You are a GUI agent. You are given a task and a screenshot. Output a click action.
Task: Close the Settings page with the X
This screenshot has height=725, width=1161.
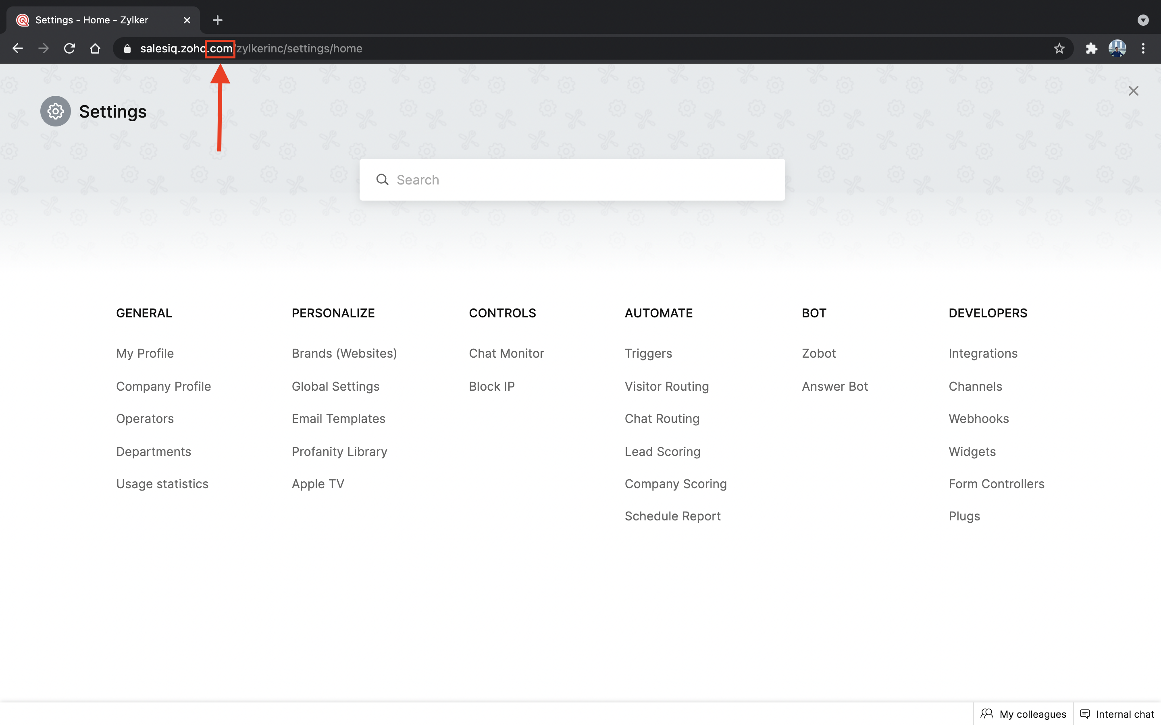click(1133, 91)
